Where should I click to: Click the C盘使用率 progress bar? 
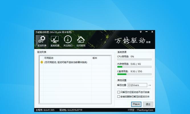pos(134,74)
